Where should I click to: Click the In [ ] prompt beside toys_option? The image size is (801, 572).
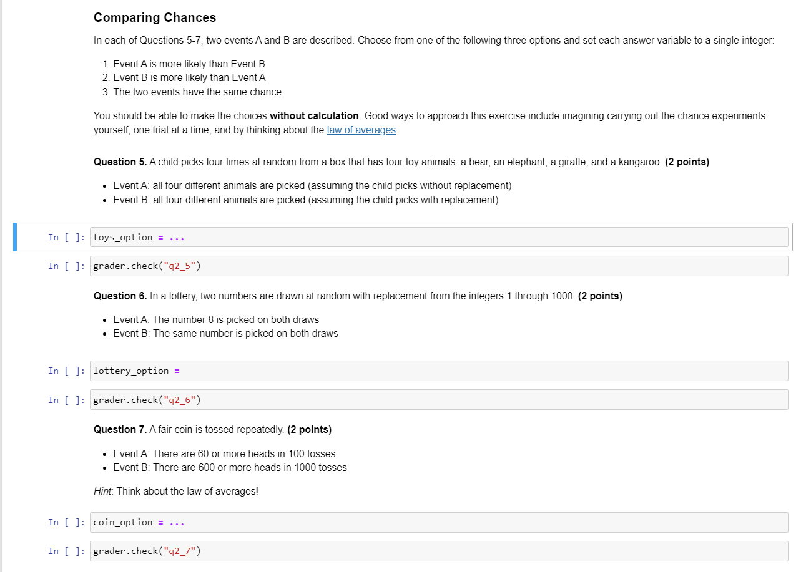[x=66, y=237]
